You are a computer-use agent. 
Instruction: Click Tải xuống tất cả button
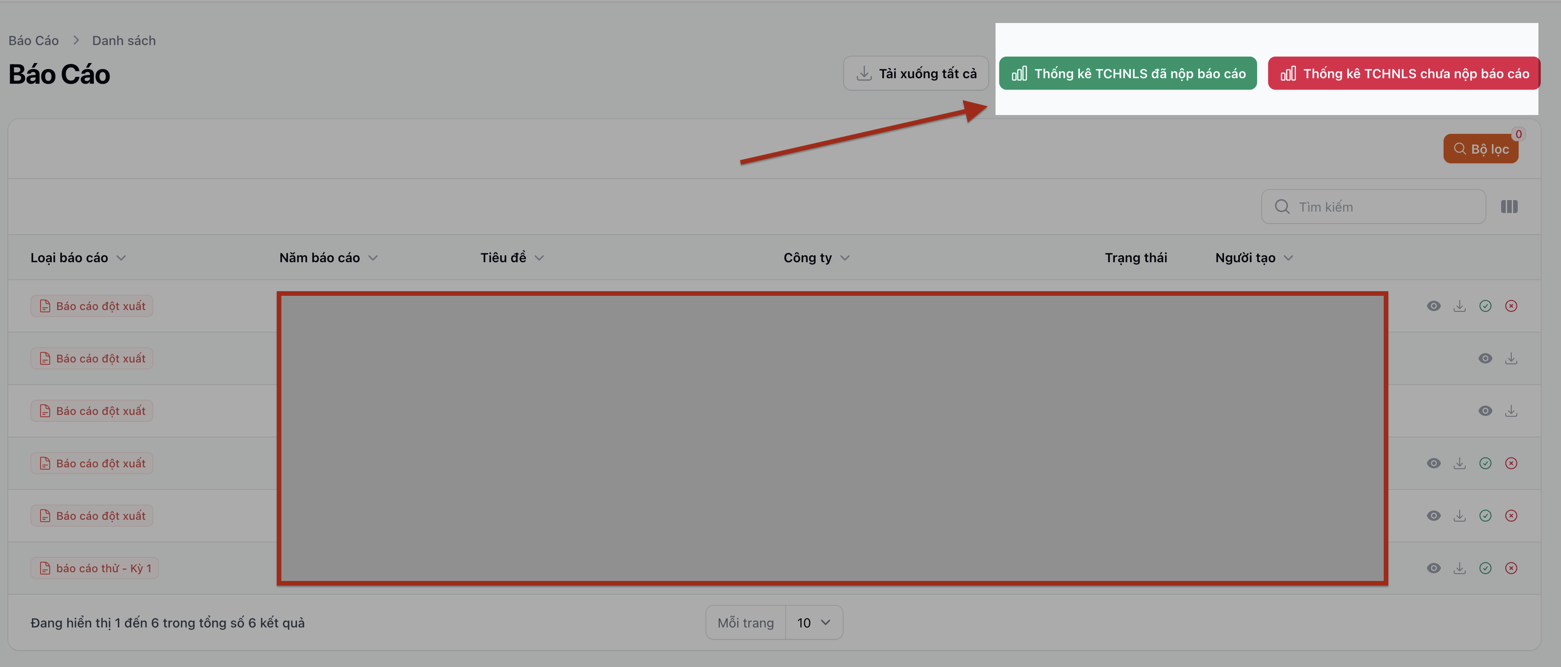(915, 74)
